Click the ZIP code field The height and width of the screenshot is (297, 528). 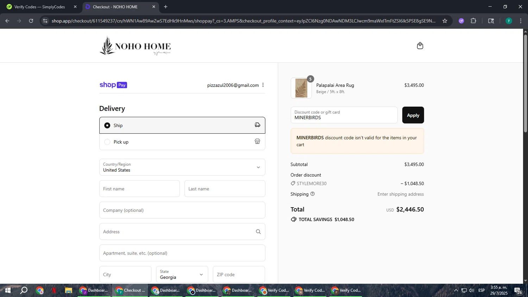click(239, 274)
